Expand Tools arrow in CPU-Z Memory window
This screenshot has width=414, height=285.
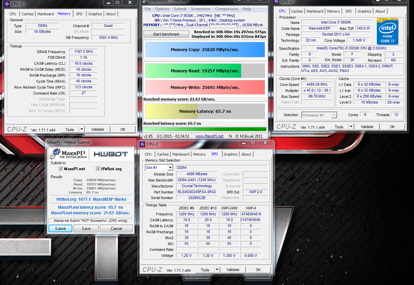82,130
